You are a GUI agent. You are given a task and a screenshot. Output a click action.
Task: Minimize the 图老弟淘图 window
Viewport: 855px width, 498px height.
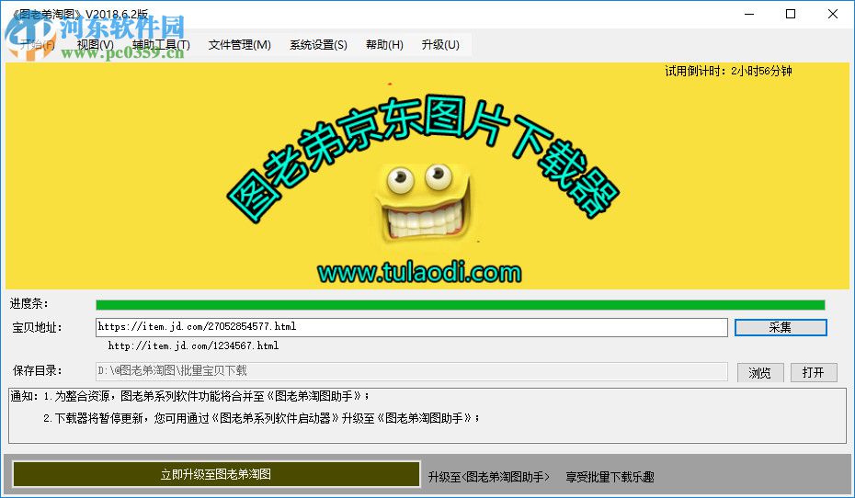tap(749, 14)
